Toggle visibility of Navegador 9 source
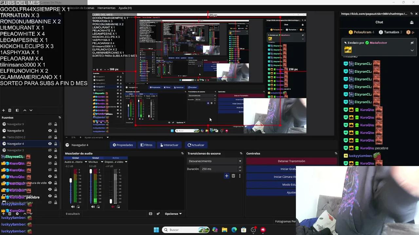This screenshot has height=235, width=419. 50,124
